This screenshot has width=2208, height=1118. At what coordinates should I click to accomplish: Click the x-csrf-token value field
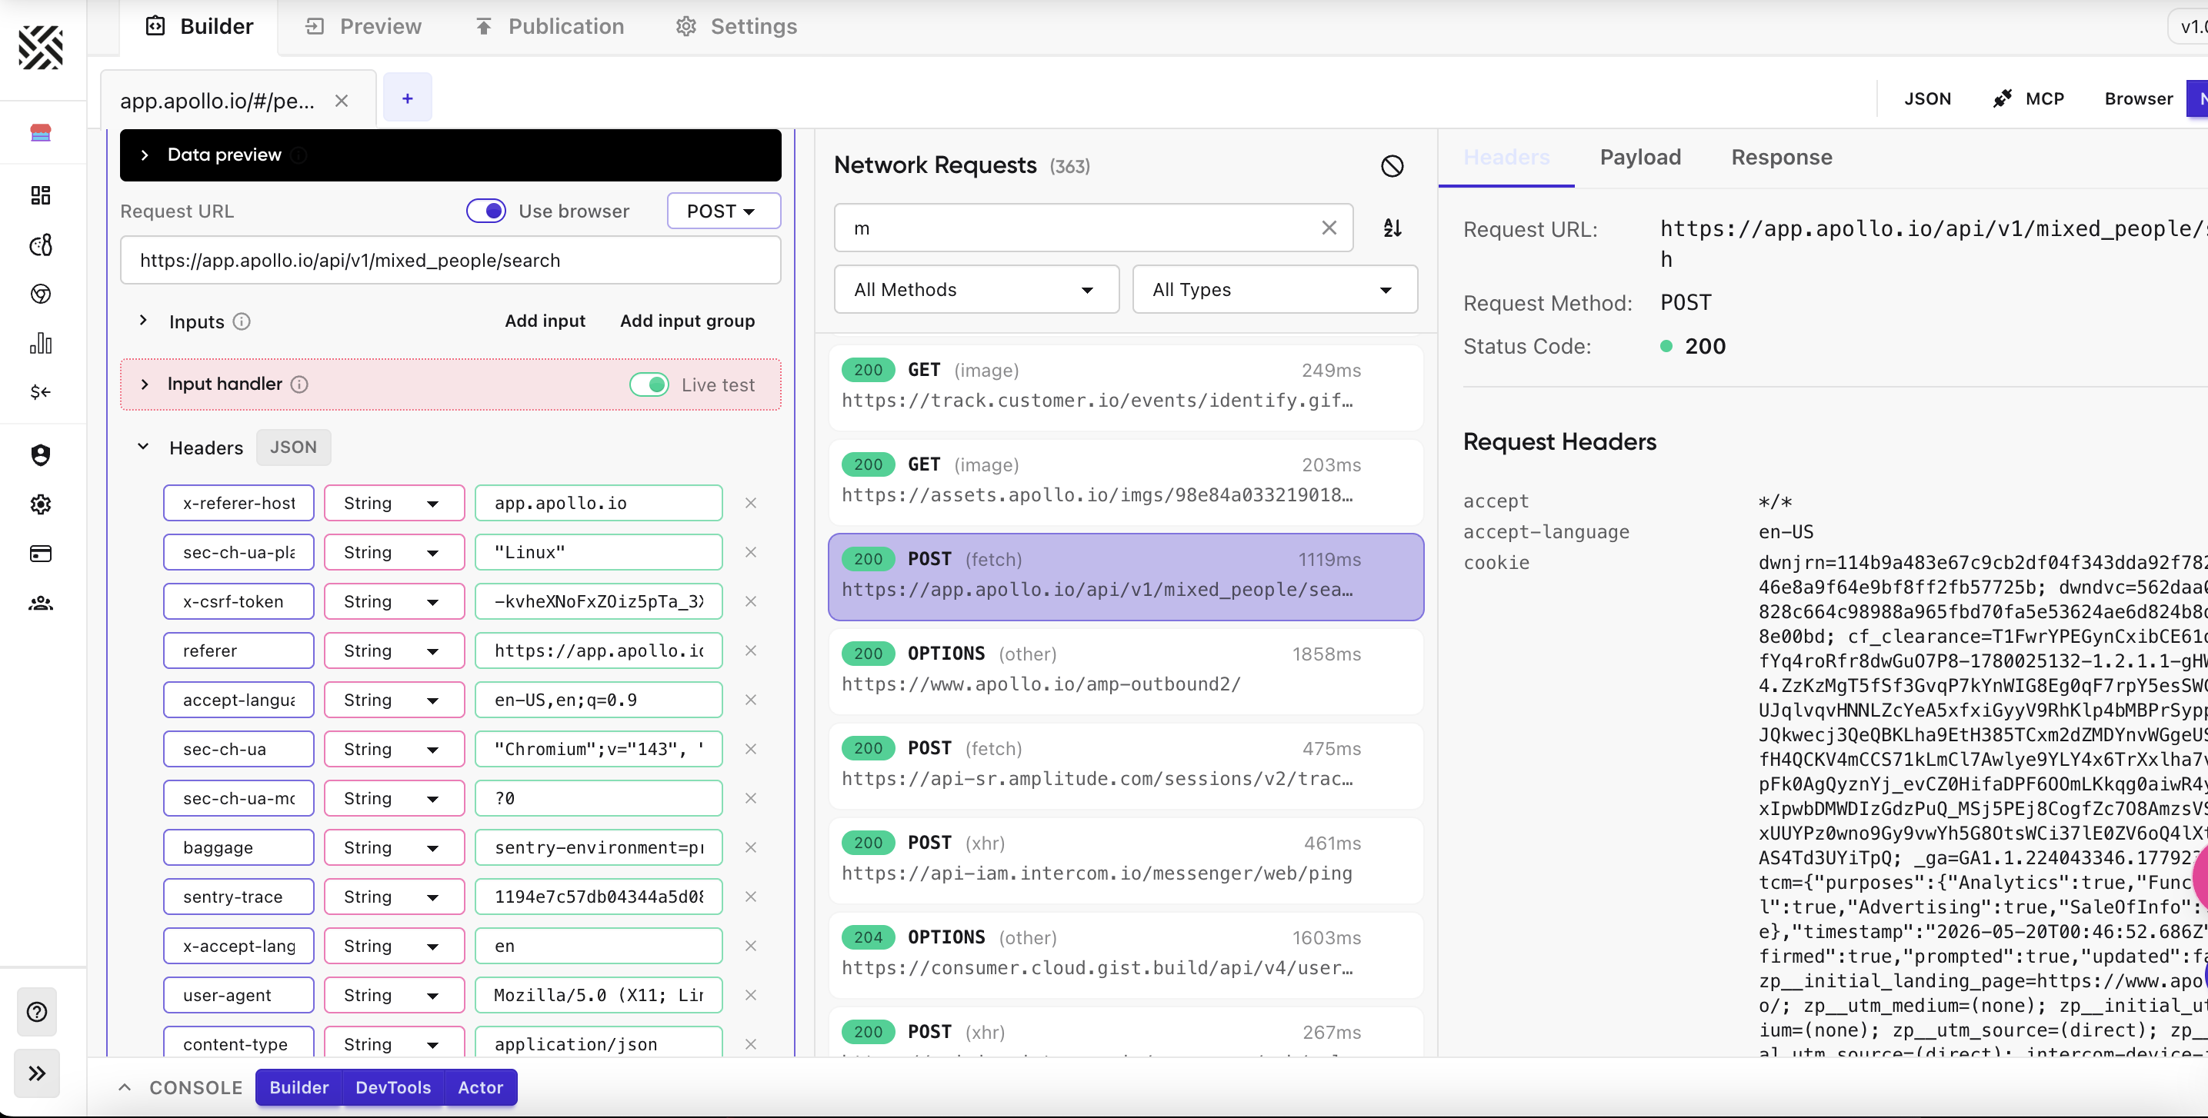tap(599, 601)
